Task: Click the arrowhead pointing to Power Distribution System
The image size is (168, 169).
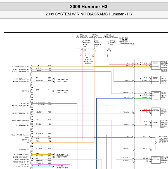Action: point(87,57)
